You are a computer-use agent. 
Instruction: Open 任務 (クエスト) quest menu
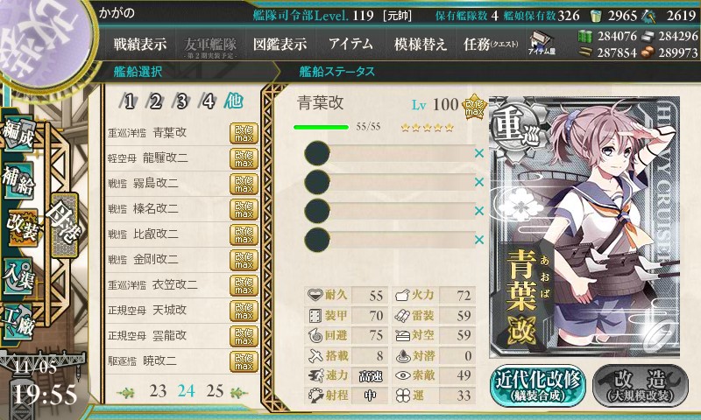tap(491, 44)
